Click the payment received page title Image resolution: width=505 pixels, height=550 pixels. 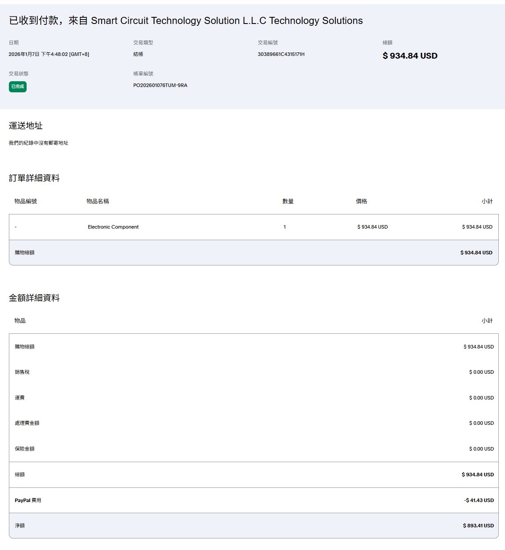click(185, 21)
